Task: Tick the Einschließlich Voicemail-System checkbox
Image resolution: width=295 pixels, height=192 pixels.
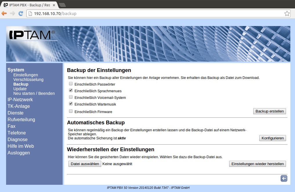Action: 71,97
